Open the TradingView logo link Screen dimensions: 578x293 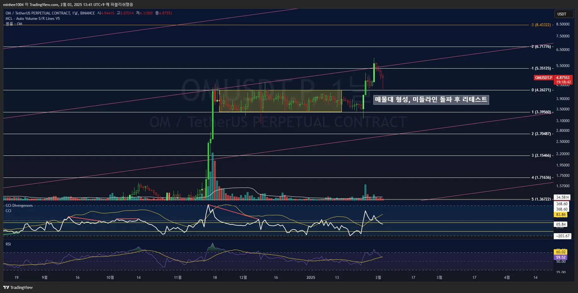tap(18, 287)
